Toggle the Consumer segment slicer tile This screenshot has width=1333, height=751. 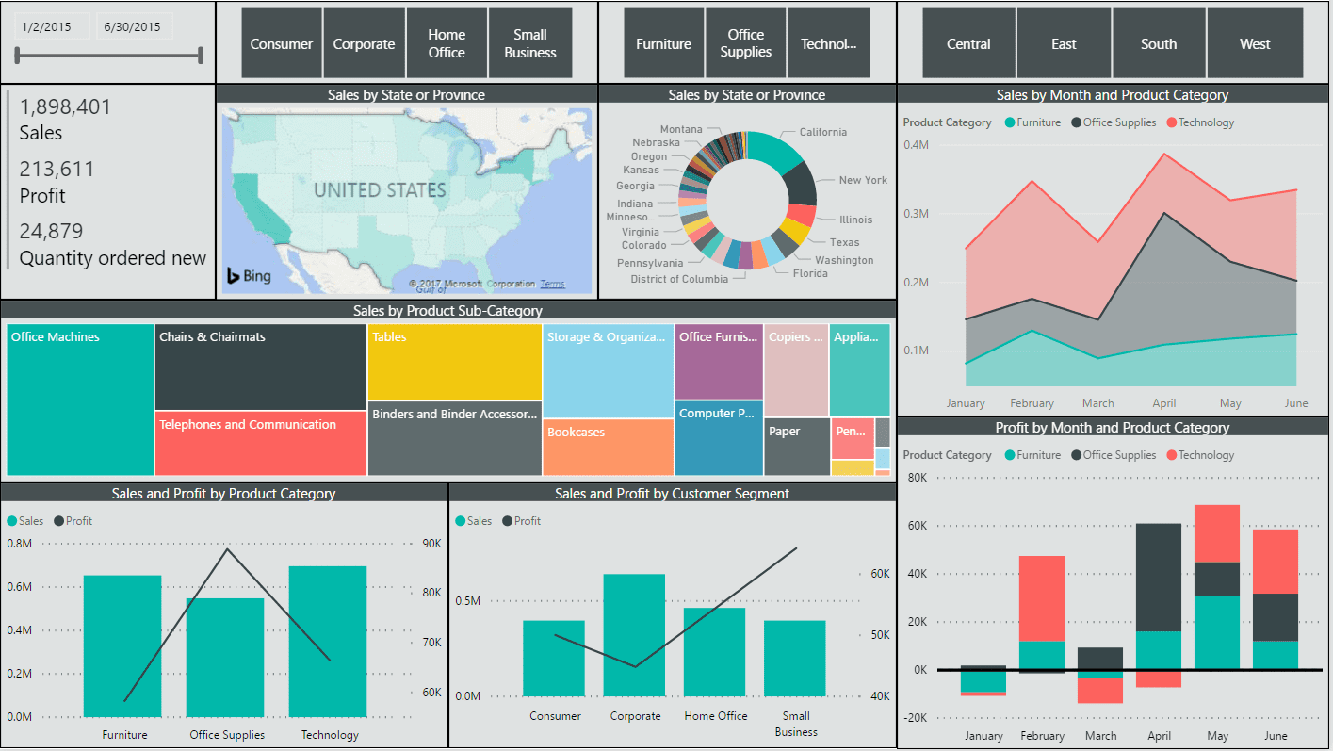coord(281,42)
